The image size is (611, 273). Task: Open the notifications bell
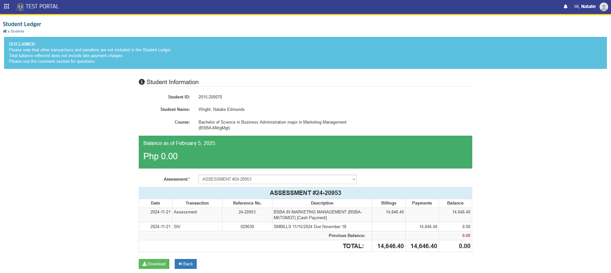(x=565, y=6)
